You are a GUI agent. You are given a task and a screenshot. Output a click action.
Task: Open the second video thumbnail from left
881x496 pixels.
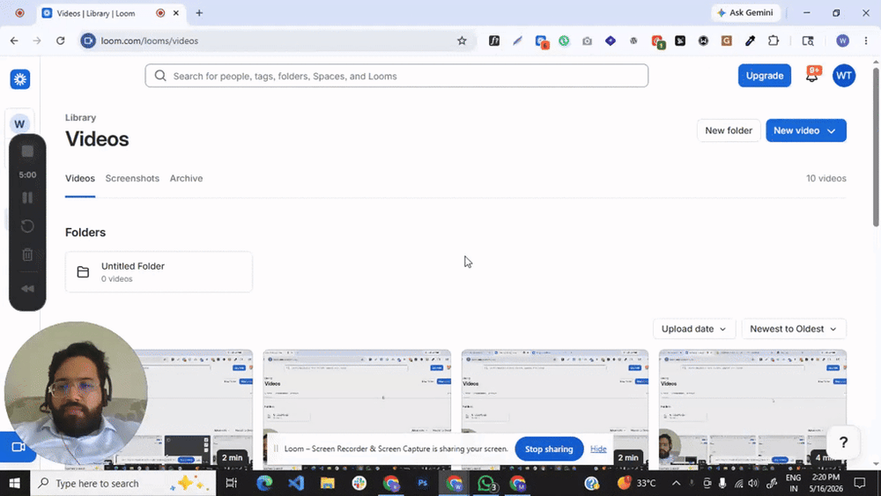coord(357,391)
